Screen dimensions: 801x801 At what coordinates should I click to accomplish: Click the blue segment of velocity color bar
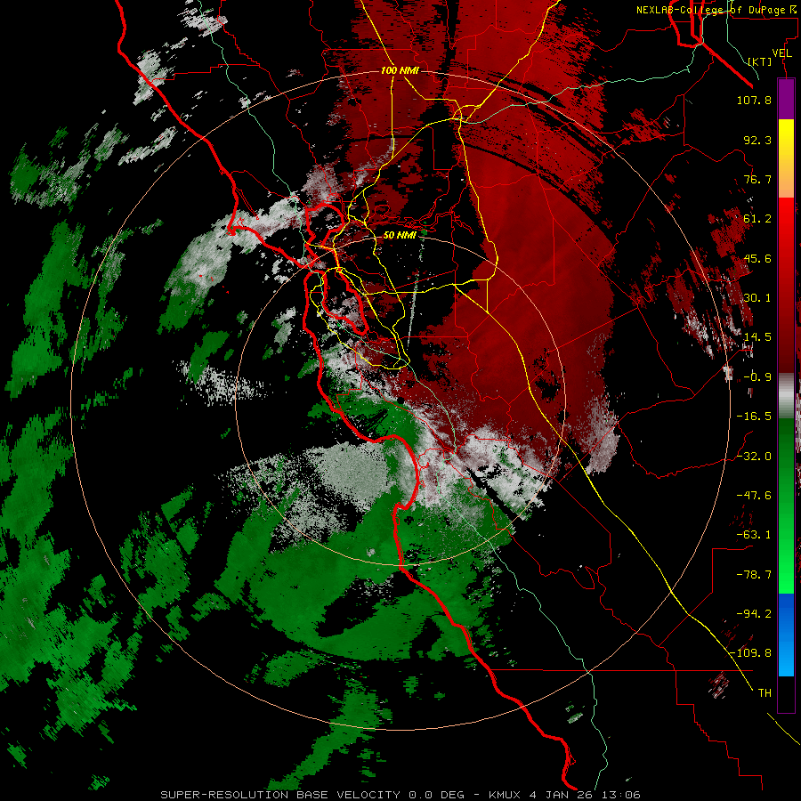coord(786,635)
